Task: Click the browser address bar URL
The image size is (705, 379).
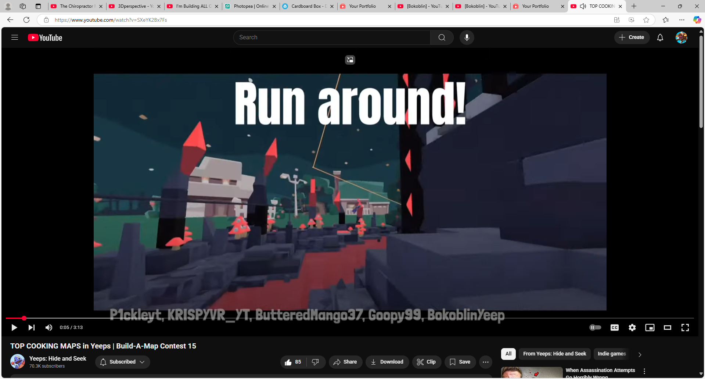Action: coord(111,20)
